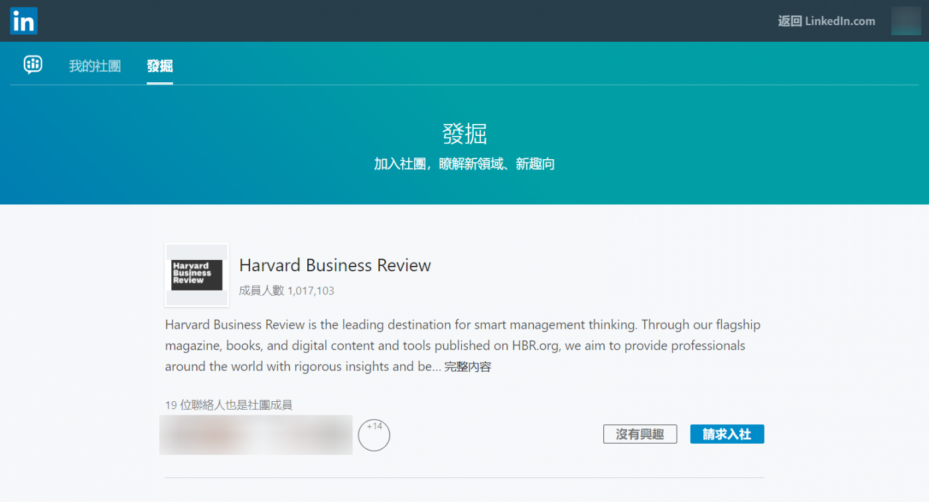The width and height of the screenshot is (929, 502).
Task: Open the Harvard Business Review logo thumbnail
Action: pos(197,275)
